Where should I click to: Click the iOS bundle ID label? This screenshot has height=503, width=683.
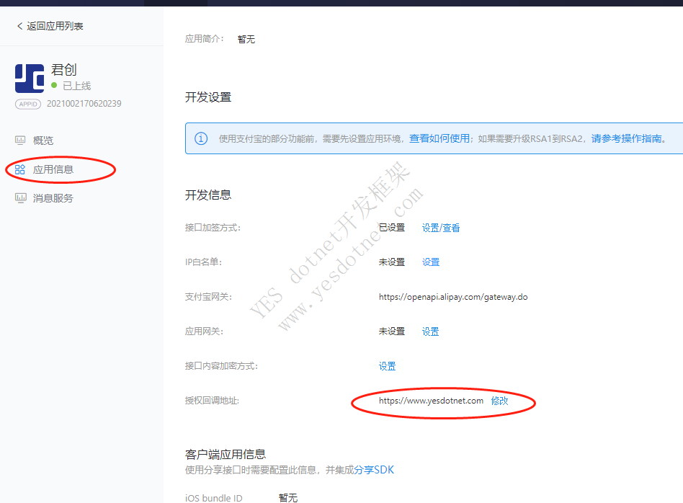click(213, 498)
